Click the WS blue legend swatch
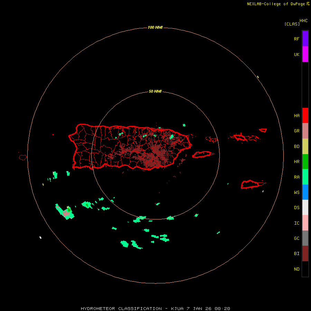The image size is (311, 311). pyautogui.click(x=305, y=192)
